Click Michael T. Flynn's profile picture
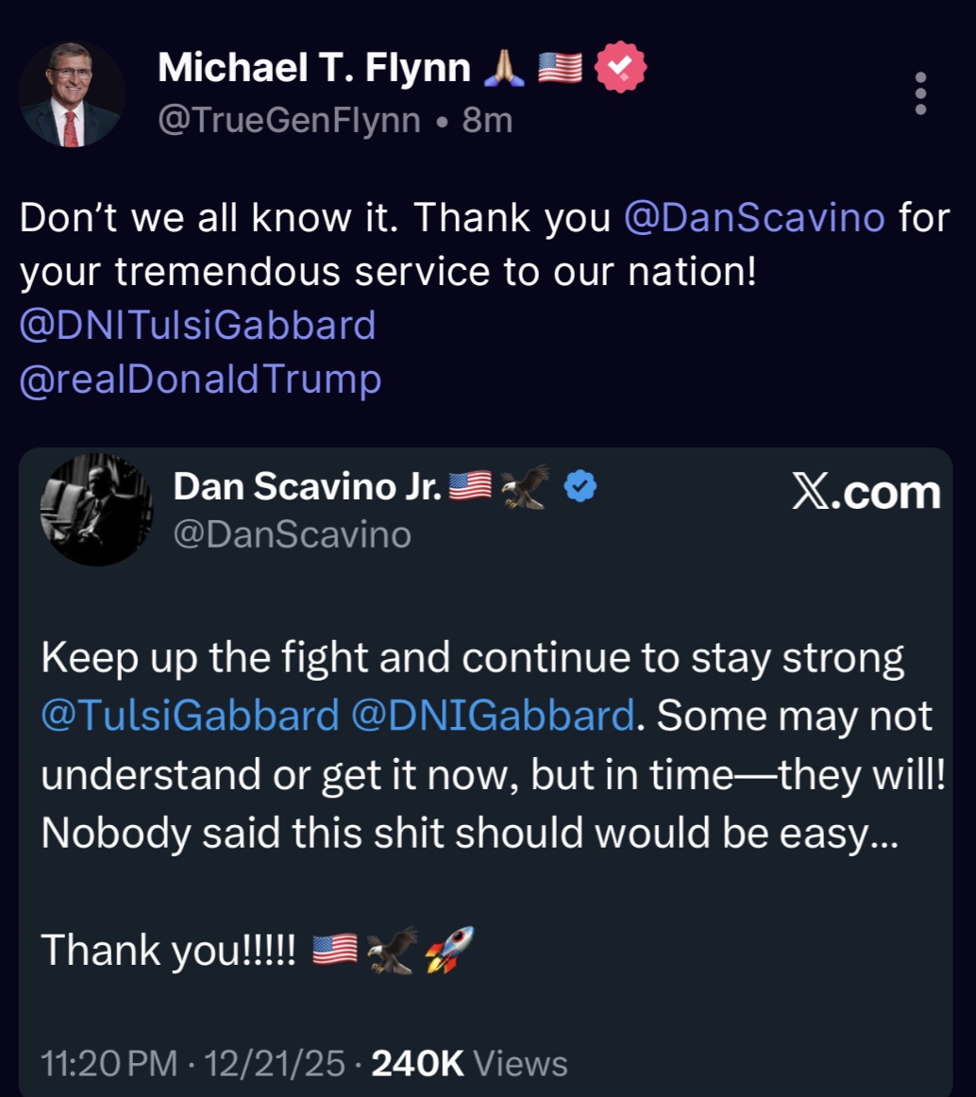Image resolution: width=976 pixels, height=1097 pixels. coord(72,93)
